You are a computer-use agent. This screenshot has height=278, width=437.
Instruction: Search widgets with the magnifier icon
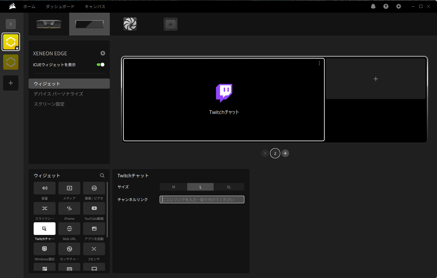(102, 175)
